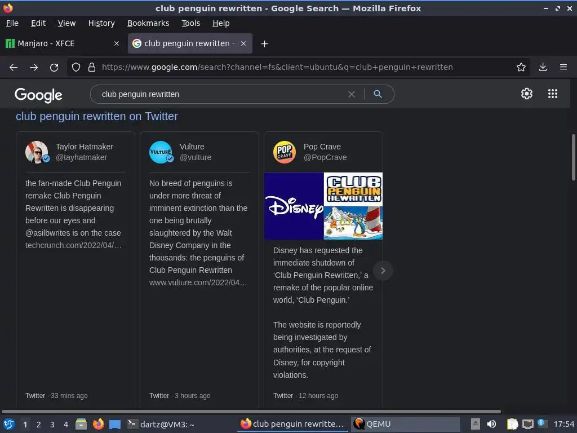The width and height of the screenshot is (577, 433).
Task: Open Google quick settings gear
Action: (x=527, y=94)
